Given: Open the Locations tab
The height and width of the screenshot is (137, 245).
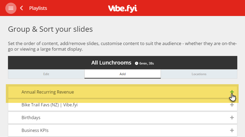Looking at the screenshot, I should point(199,74).
